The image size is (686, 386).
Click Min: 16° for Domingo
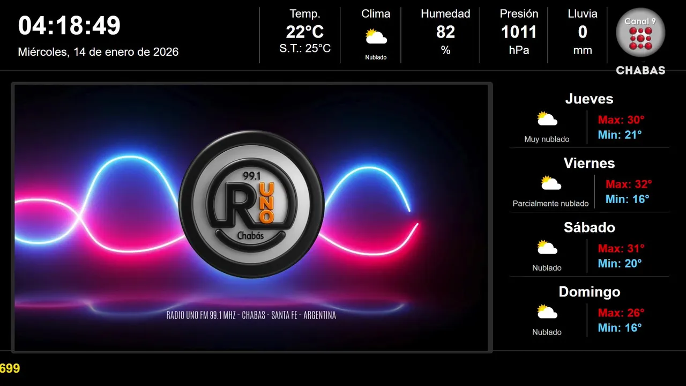(620, 328)
